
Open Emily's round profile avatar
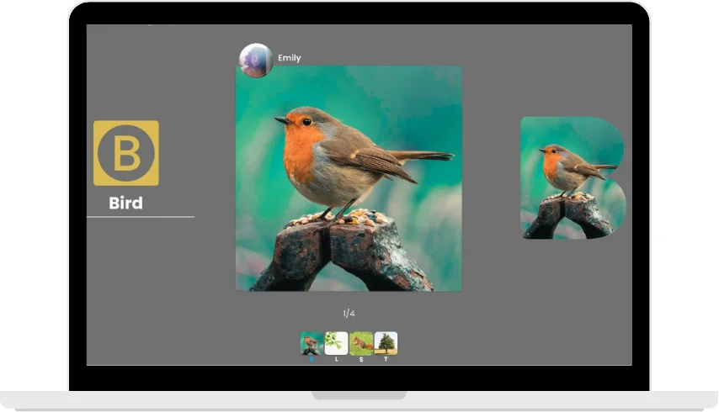[255, 60]
